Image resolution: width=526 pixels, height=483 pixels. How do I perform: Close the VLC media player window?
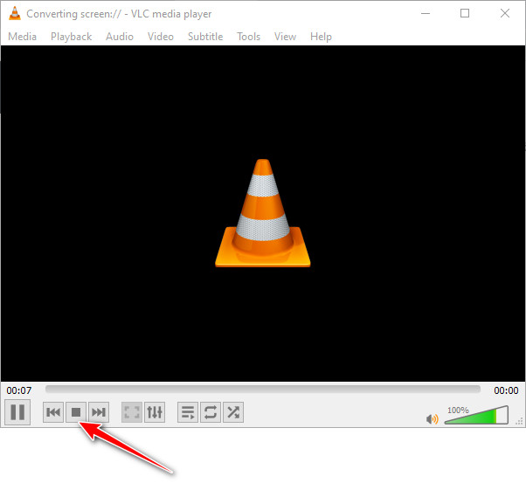click(504, 13)
